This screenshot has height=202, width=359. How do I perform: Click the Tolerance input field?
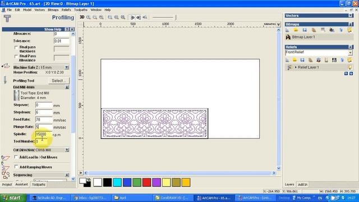[62, 41]
